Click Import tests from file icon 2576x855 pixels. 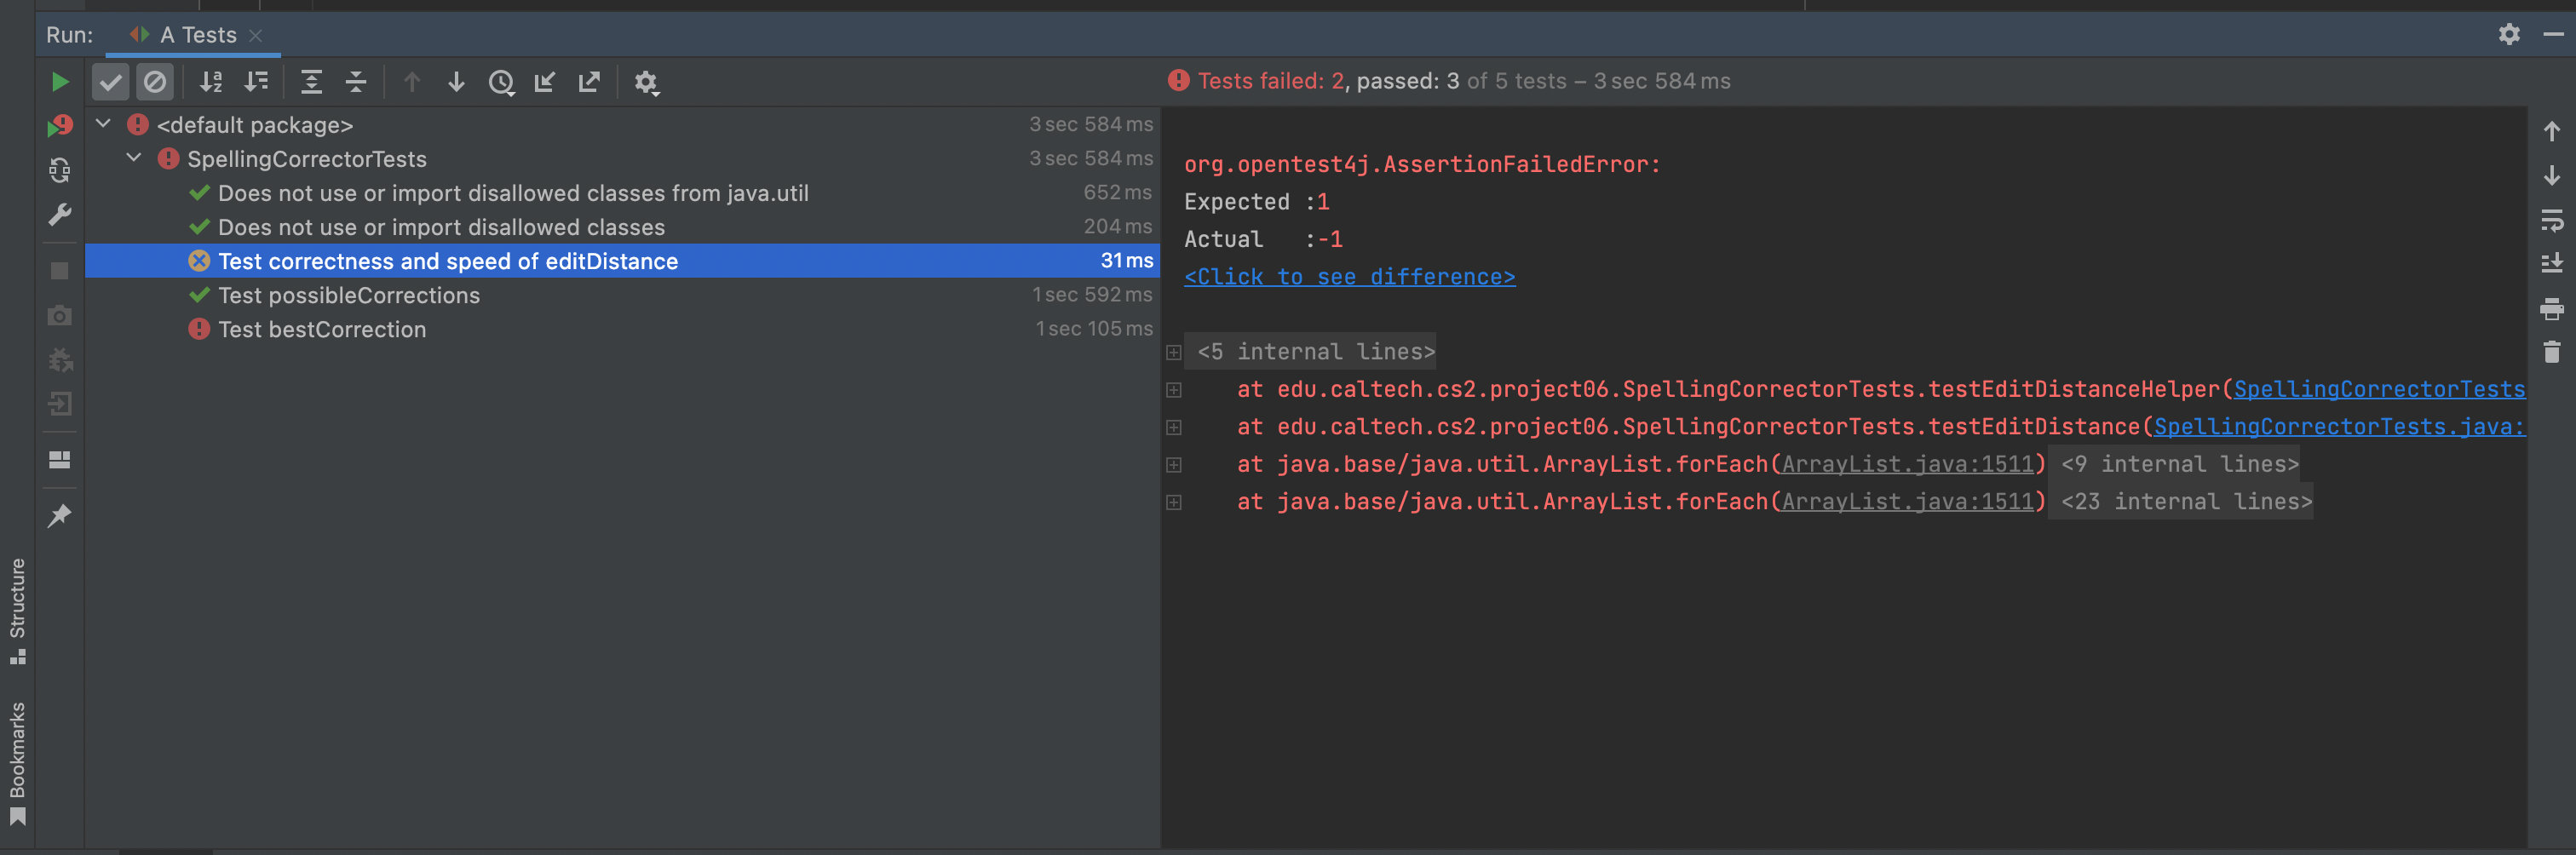545,82
